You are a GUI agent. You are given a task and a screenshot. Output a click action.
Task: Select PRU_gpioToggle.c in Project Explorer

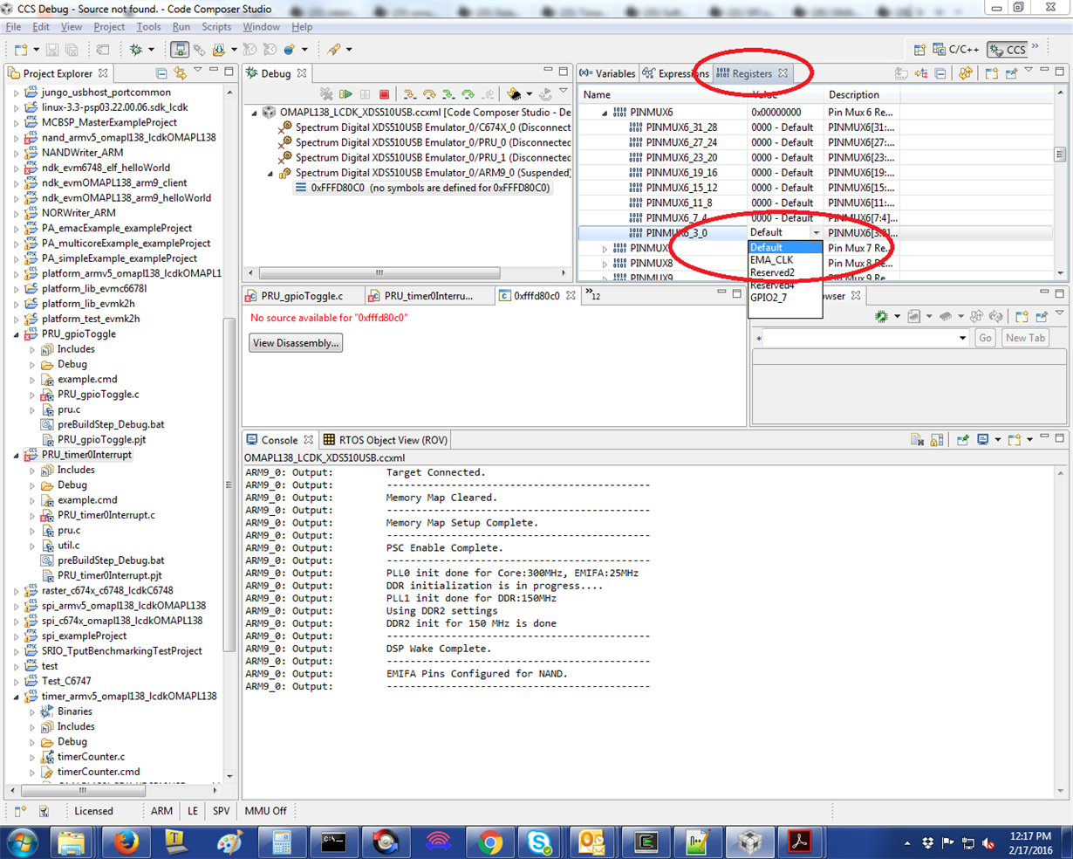98,395
